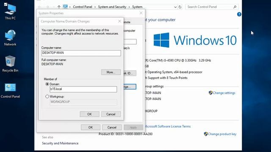The width and height of the screenshot is (271, 152).
Task: Open the This PC desktop icon
Action: (10, 11)
